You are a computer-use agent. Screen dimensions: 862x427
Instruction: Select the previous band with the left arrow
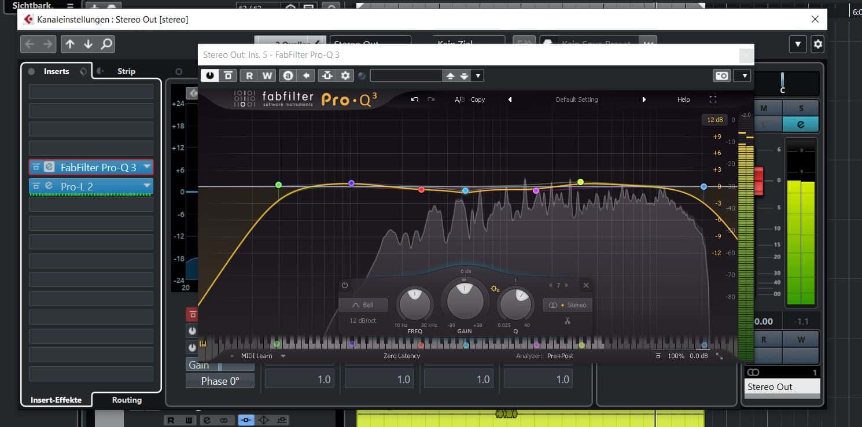click(x=550, y=285)
